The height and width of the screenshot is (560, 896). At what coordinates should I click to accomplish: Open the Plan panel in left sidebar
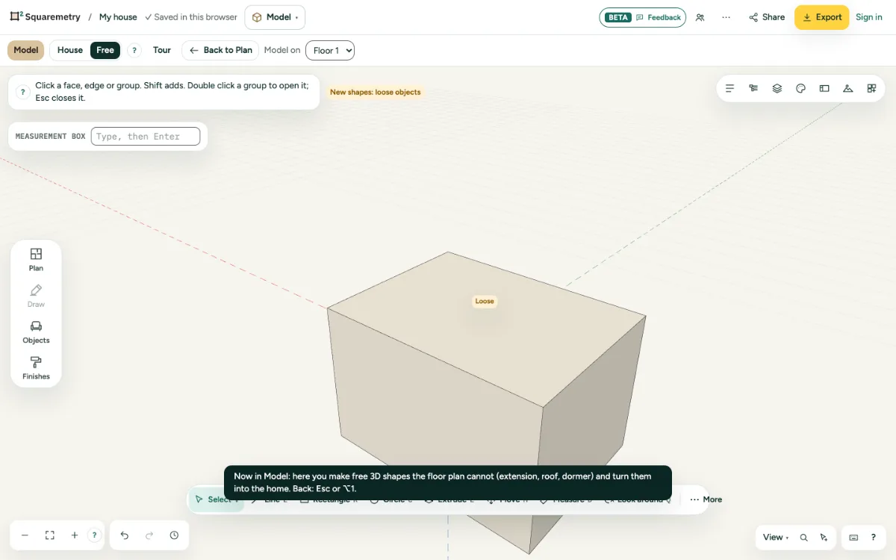pyautogui.click(x=36, y=259)
